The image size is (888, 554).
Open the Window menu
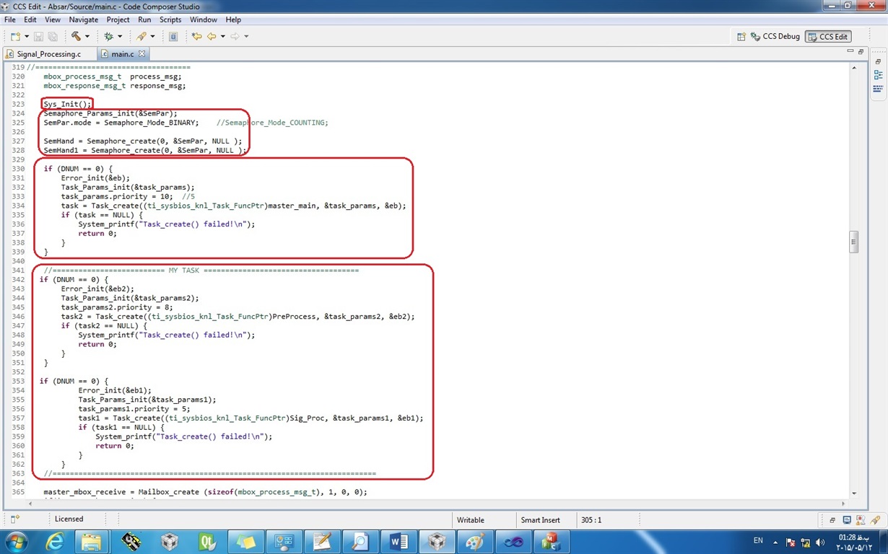pos(204,19)
